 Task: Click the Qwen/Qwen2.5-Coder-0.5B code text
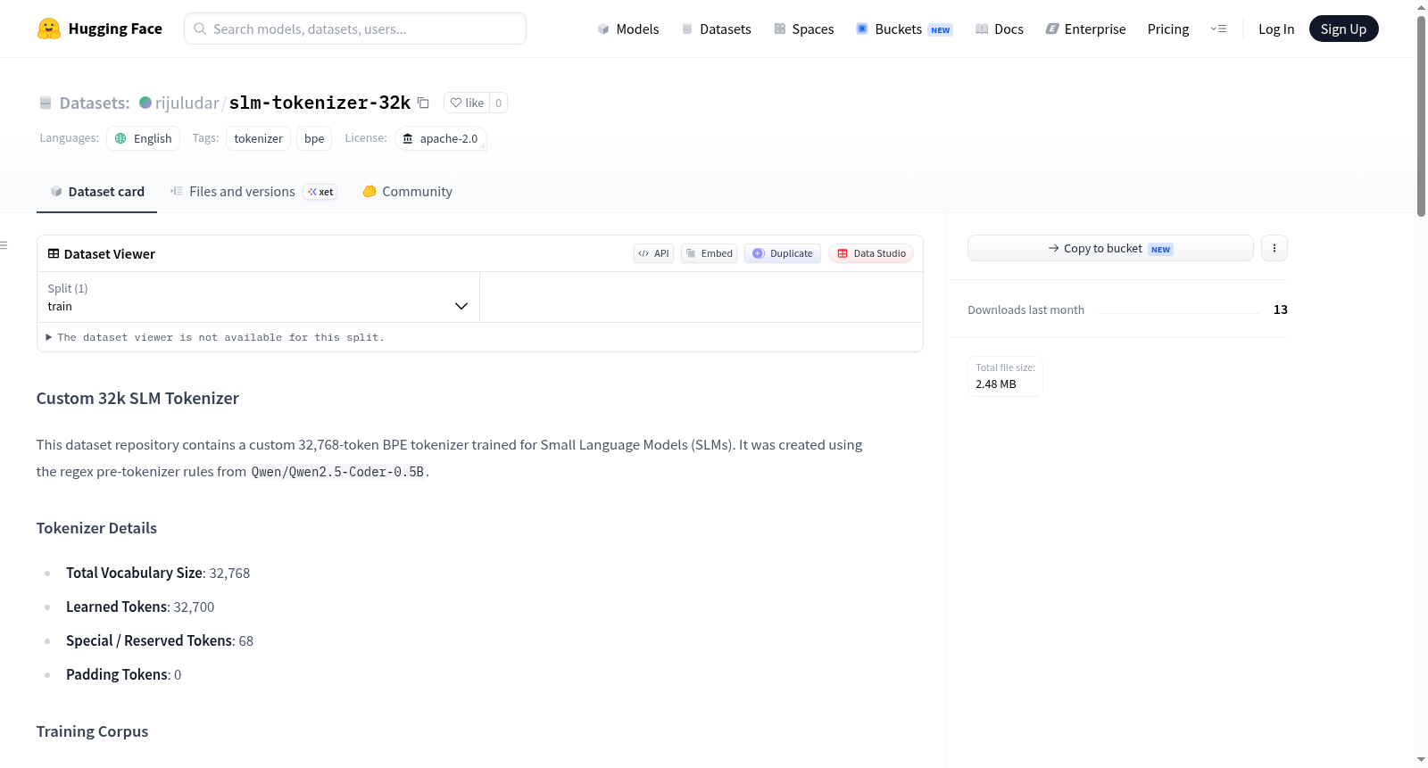pos(337,472)
